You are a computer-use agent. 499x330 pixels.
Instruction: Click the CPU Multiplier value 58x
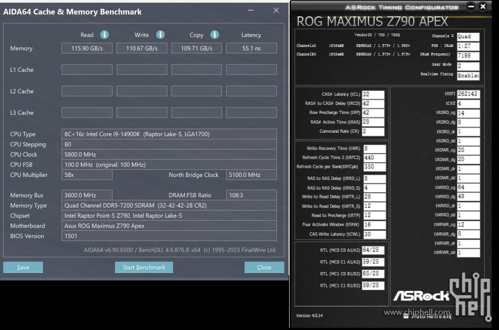[87, 175]
